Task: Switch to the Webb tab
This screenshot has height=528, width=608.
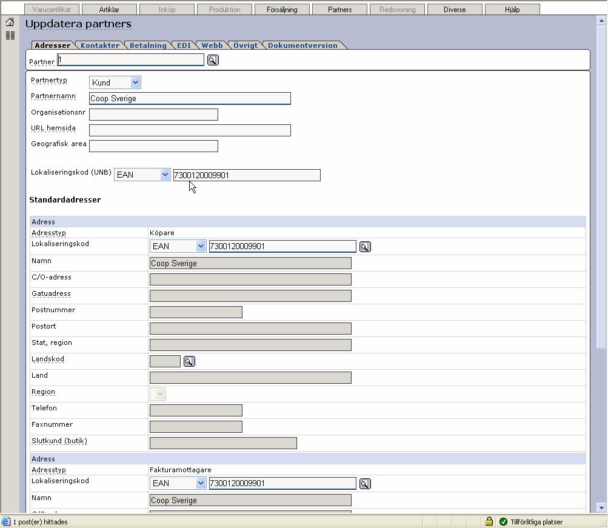Action: [212, 45]
